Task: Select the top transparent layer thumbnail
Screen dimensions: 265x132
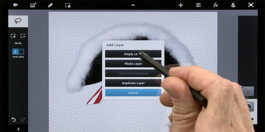Action: click(248, 91)
